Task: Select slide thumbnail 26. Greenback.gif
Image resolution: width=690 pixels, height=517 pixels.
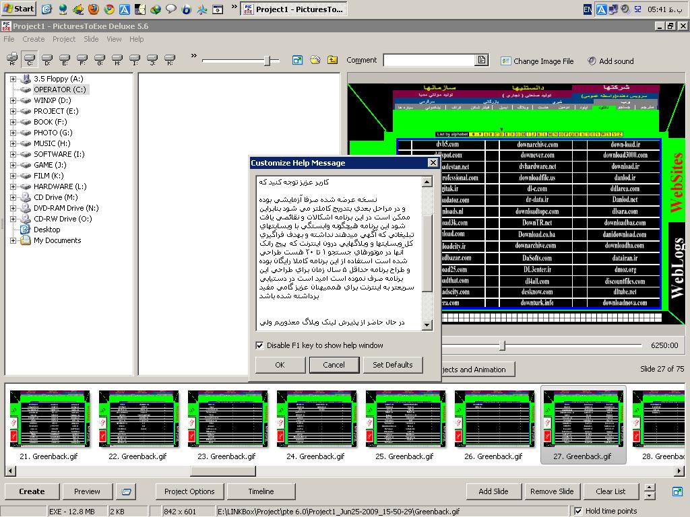Action: pos(494,425)
